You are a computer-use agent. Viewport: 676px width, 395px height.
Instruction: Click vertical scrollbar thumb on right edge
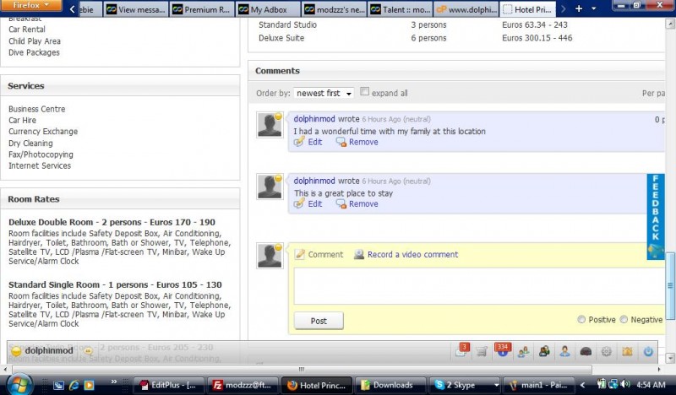tap(670, 285)
